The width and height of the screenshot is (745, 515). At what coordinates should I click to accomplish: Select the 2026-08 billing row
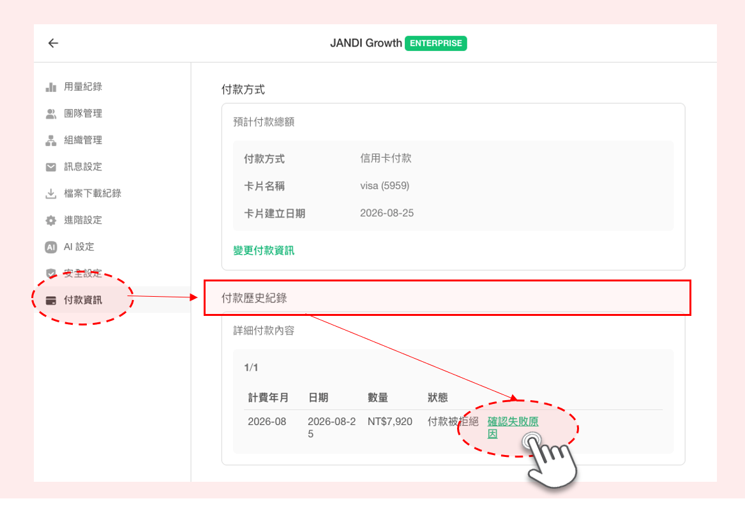(x=453, y=427)
